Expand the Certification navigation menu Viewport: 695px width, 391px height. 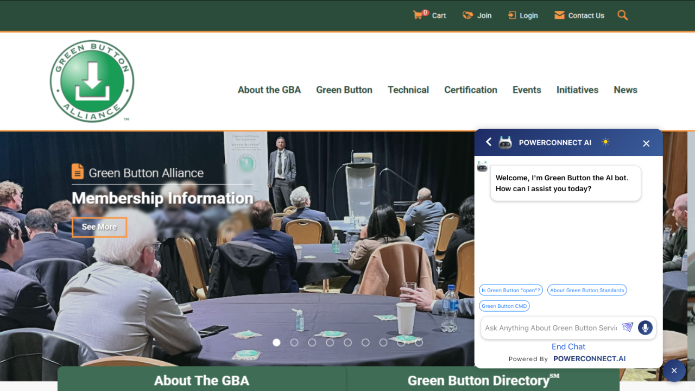[x=471, y=90]
